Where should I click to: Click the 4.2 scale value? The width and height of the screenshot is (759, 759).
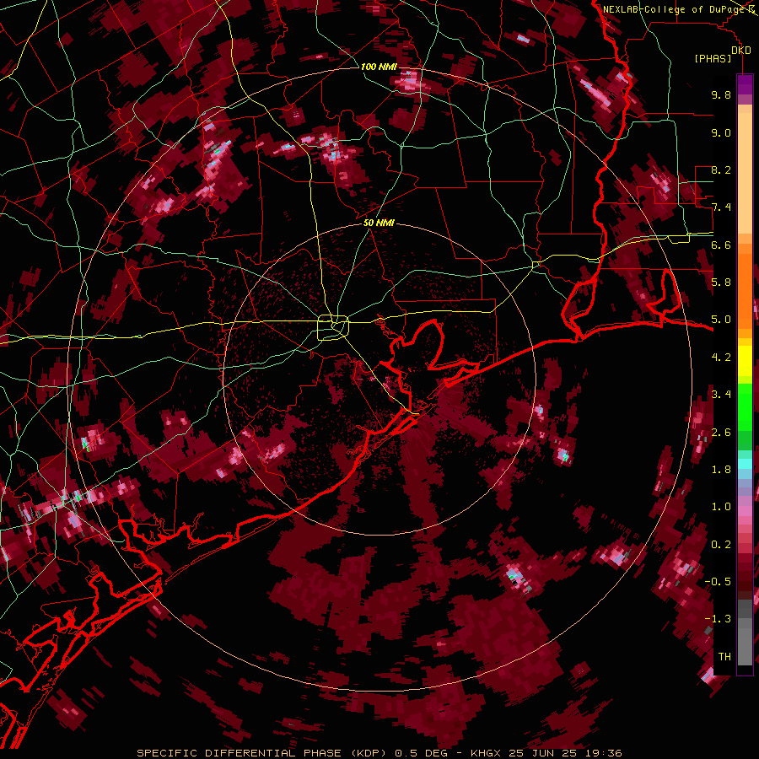click(x=721, y=358)
